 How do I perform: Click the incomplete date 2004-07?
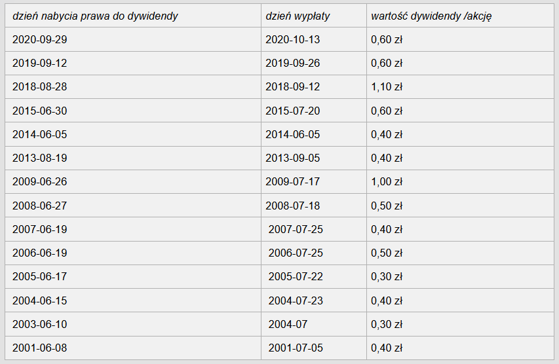(288, 325)
